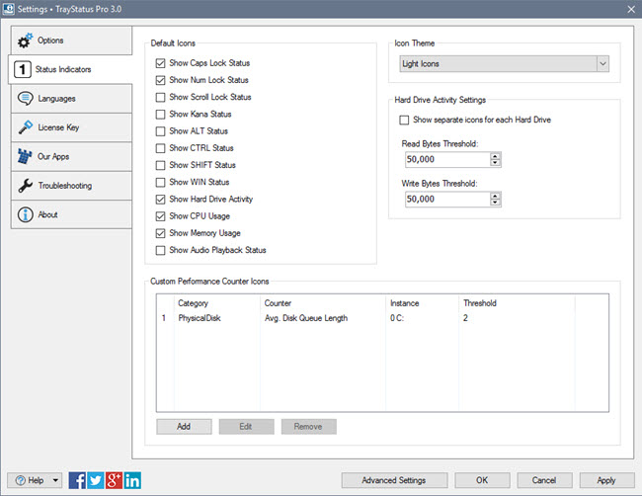The image size is (642, 496).
Task: Click the Cancel button
Action: [x=544, y=480]
